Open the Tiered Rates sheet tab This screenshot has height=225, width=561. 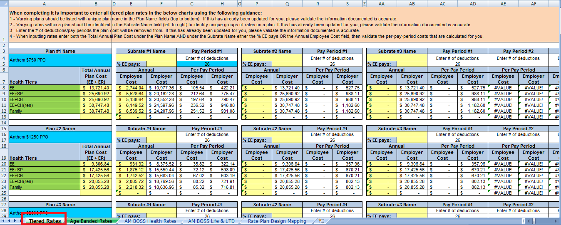pos(45,221)
